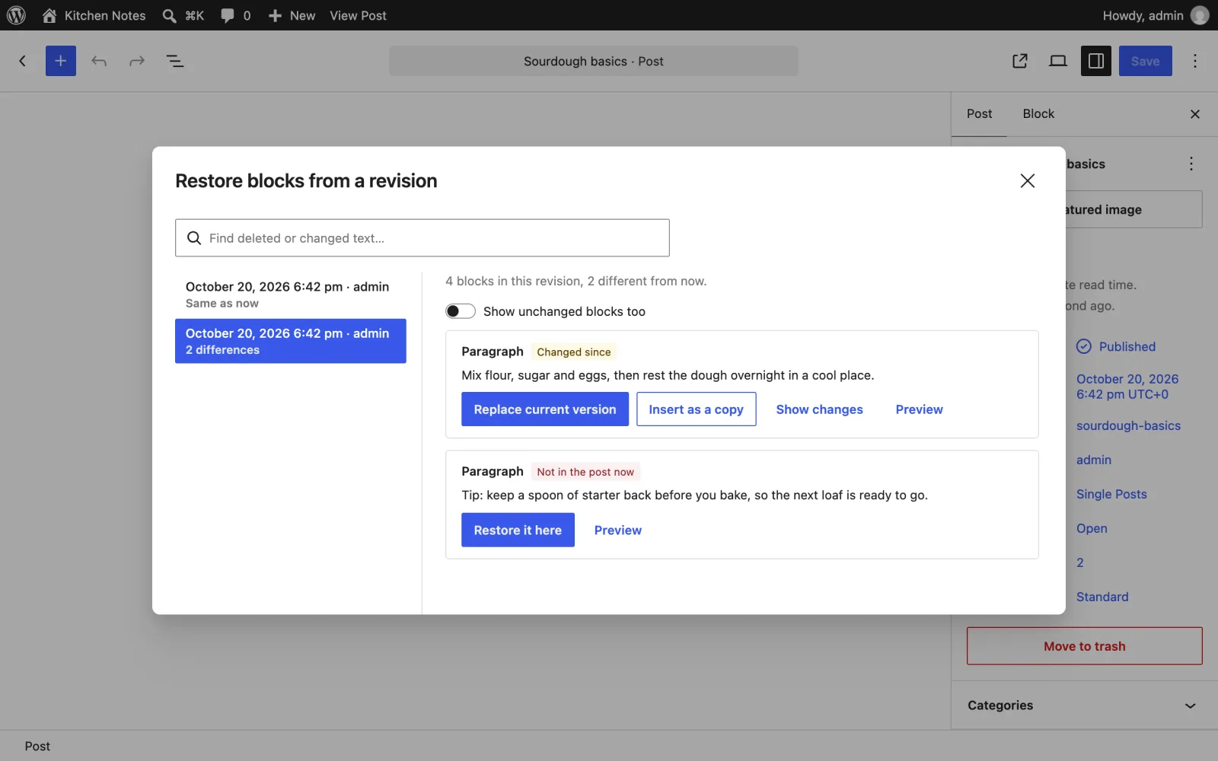Open the device preview icon

1058,61
